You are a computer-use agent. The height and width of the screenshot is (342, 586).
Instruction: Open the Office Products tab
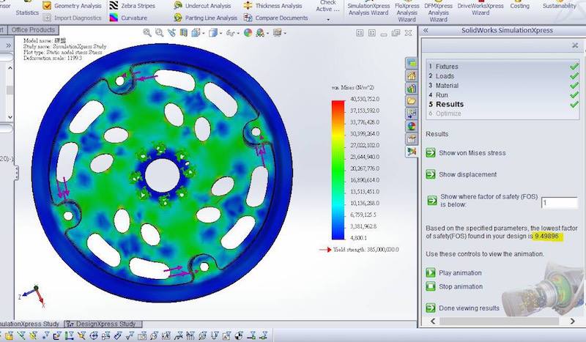tap(34, 30)
